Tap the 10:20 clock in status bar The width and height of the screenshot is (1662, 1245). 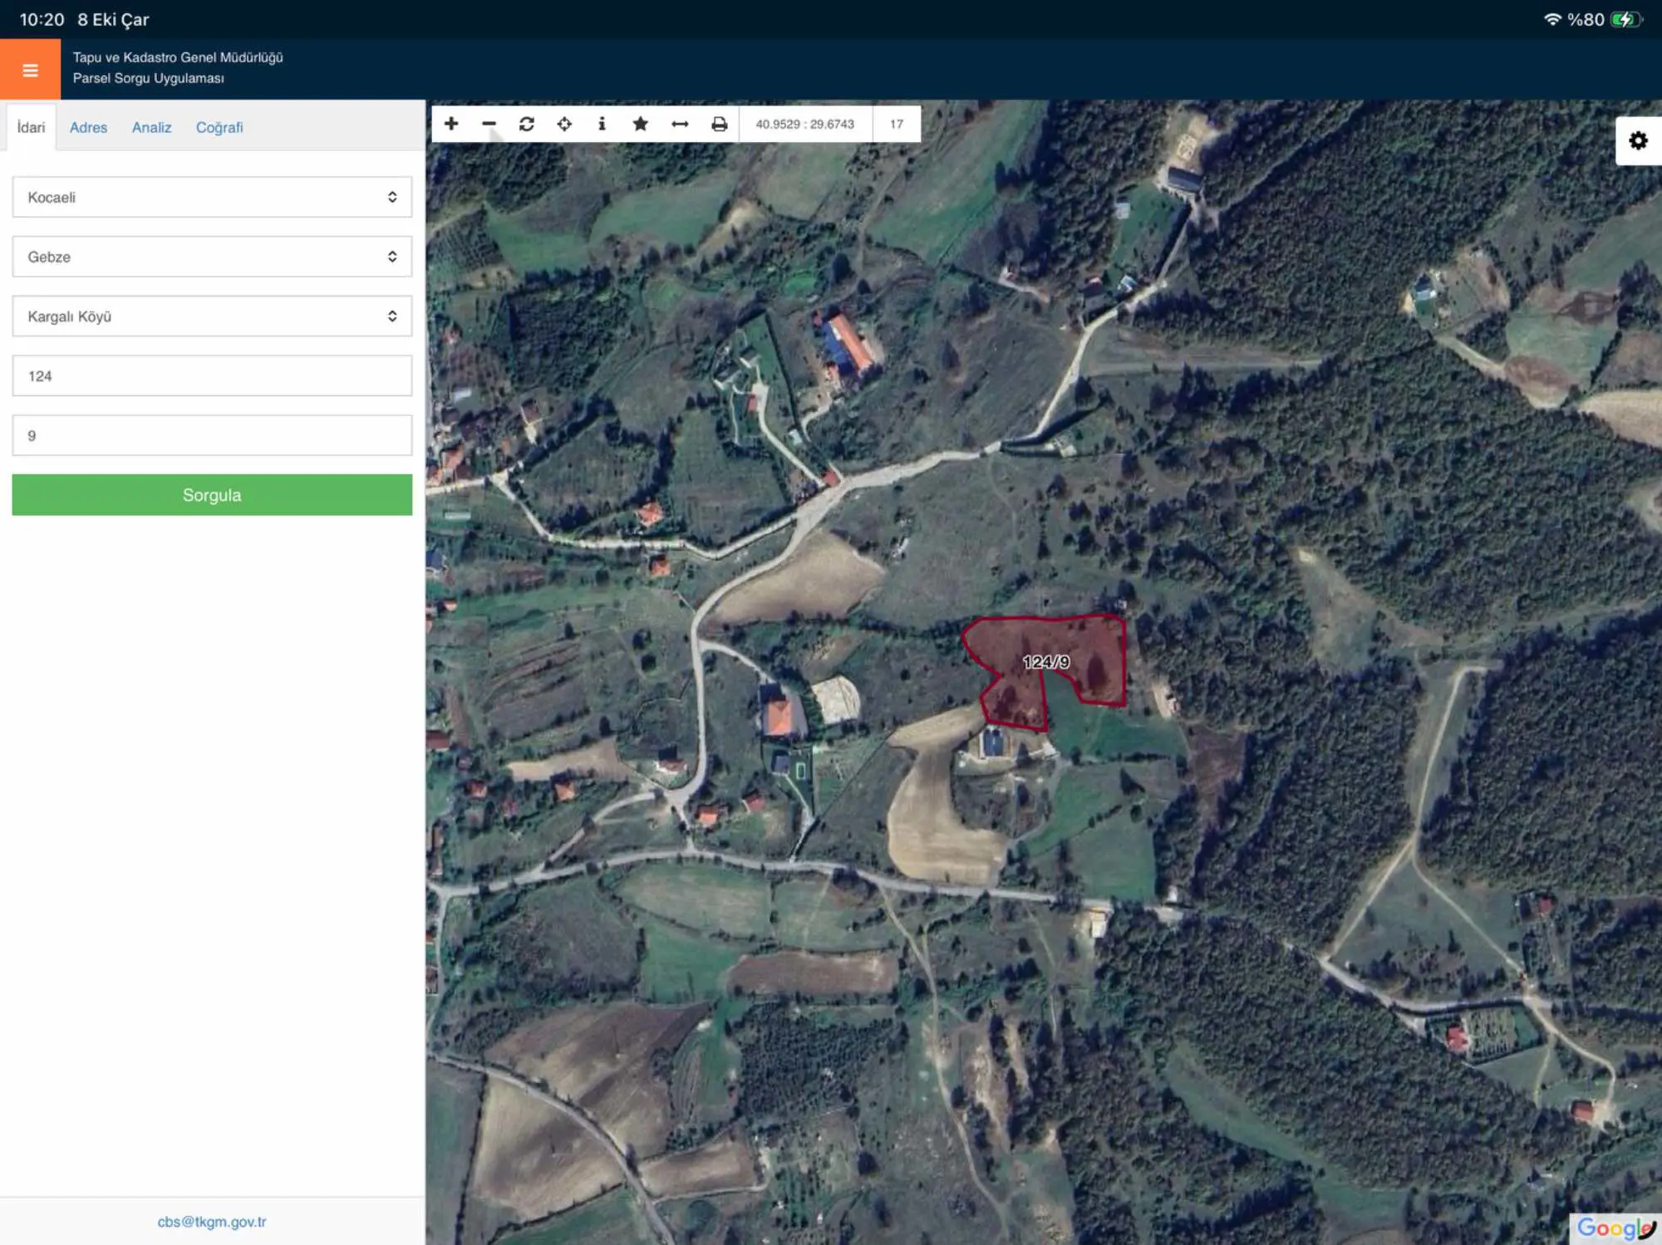pos(42,19)
